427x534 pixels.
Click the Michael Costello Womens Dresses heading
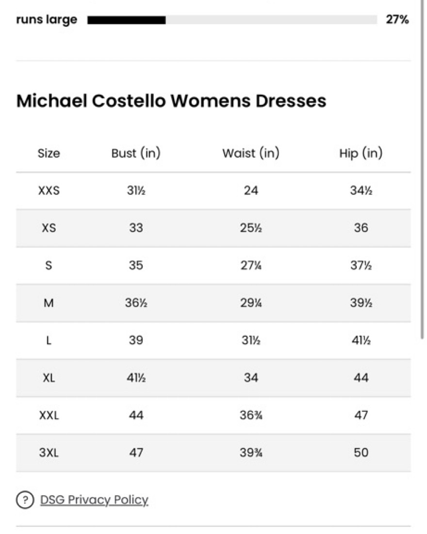click(171, 101)
